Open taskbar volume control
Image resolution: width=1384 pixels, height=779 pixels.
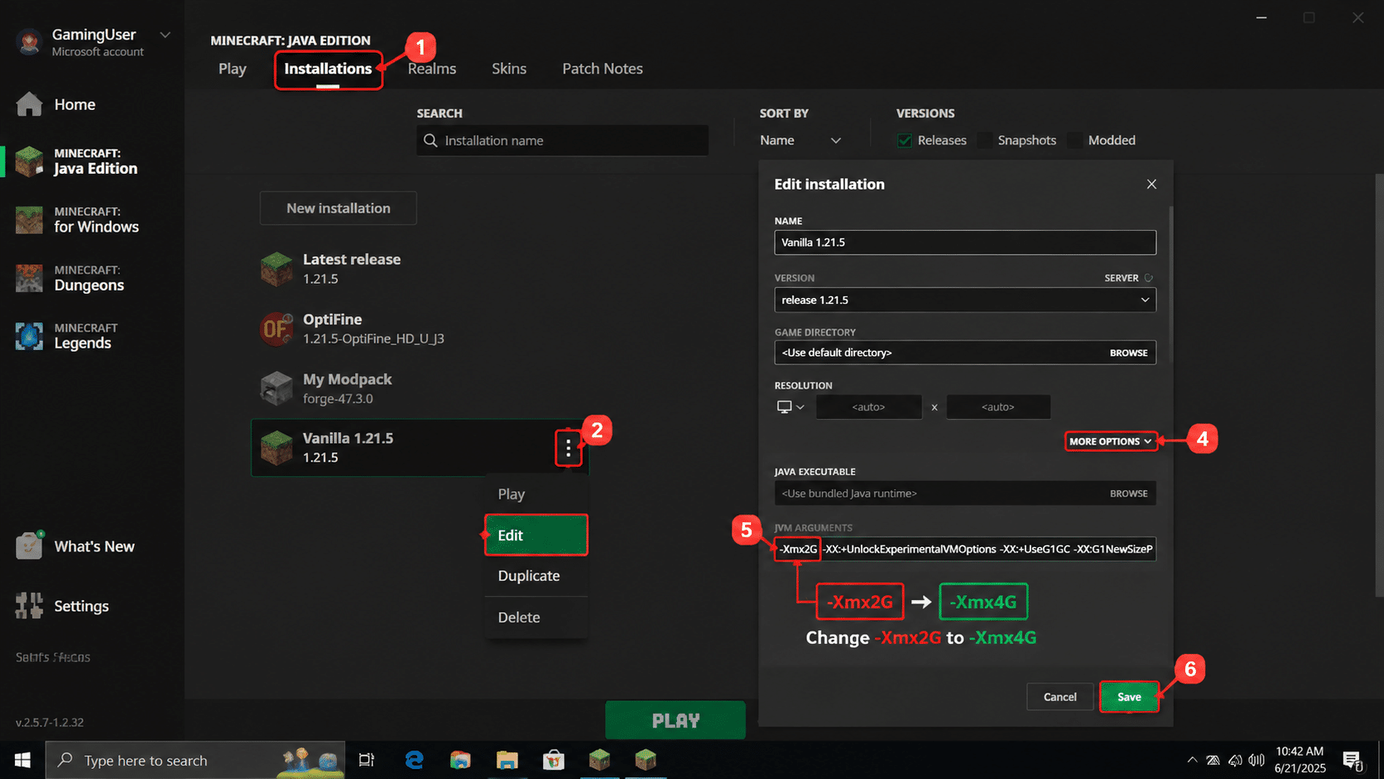pyautogui.click(x=1257, y=760)
